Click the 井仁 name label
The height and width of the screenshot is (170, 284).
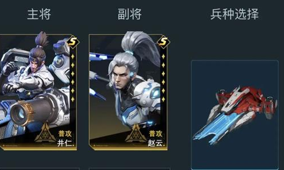tap(65, 143)
